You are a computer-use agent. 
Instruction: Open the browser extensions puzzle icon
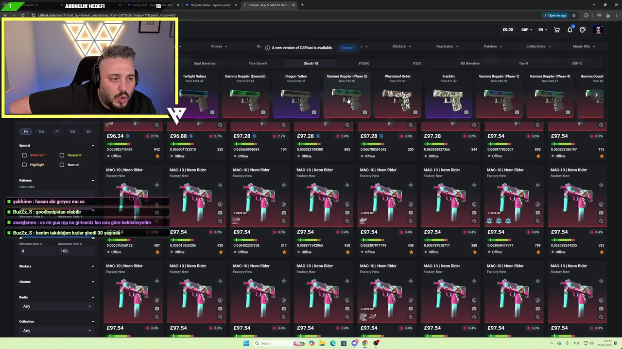(x=586, y=15)
